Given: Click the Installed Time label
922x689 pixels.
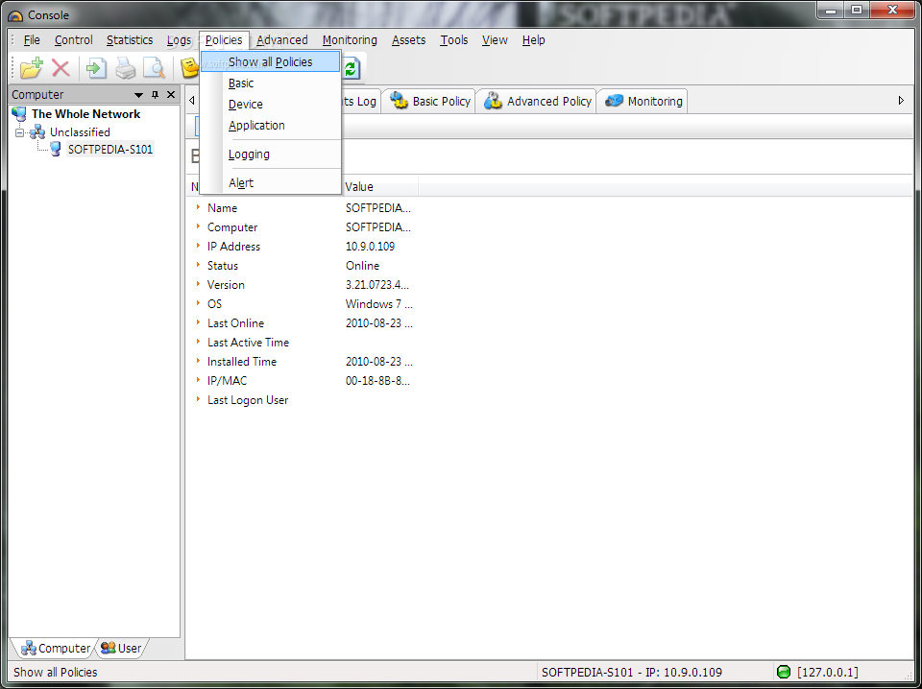Looking at the screenshot, I should [242, 362].
